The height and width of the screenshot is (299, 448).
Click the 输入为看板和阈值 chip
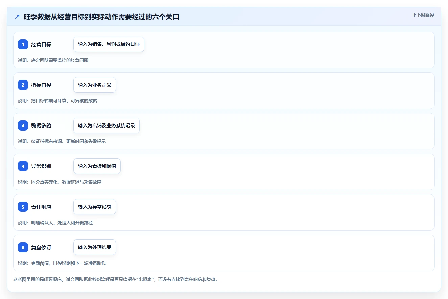tap(97, 166)
